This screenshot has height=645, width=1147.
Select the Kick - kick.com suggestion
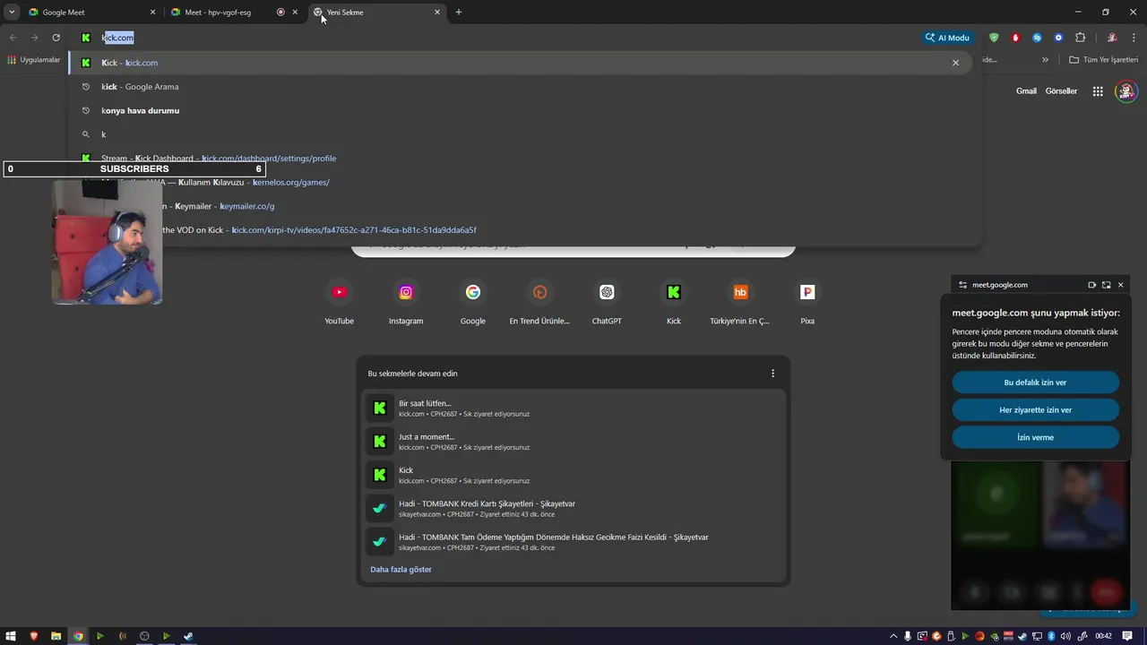pos(520,63)
